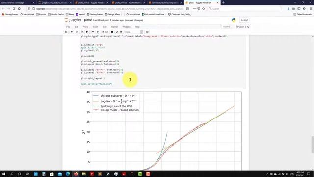The image size is (314, 177).
Task: Open Firefox downloads arrow icon
Action: [288, 9]
